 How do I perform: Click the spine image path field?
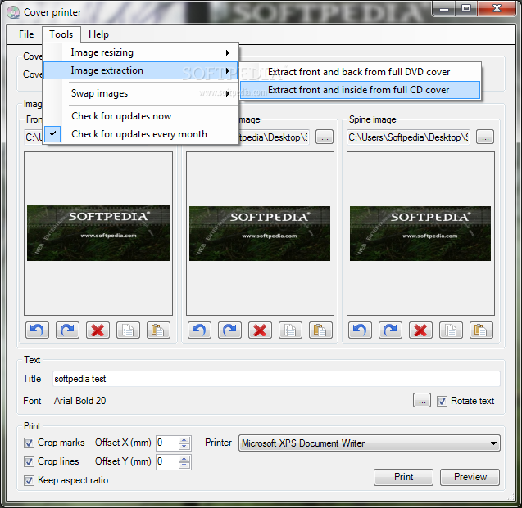(x=408, y=137)
